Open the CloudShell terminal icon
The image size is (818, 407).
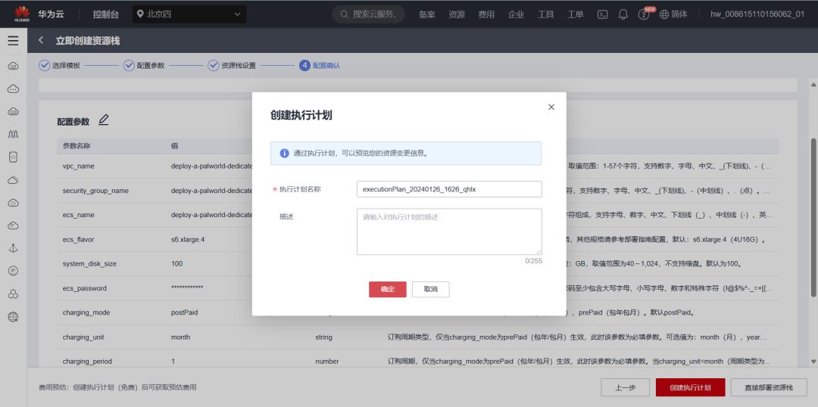click(x=602, y=14)
